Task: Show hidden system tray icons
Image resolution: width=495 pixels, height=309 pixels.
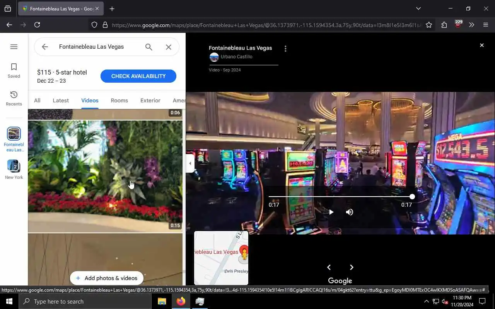Action: coord(426,302)
